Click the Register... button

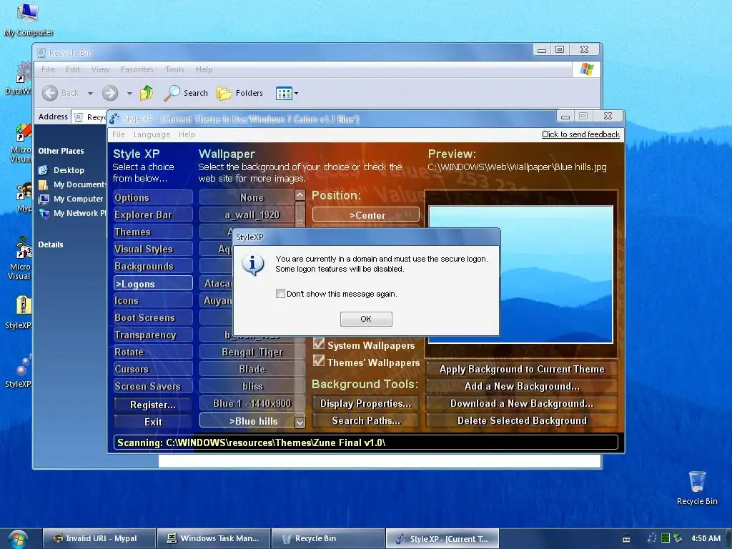coord(153,405)
